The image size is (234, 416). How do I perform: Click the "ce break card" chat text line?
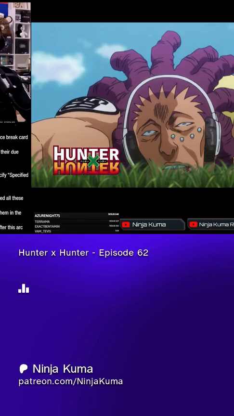[14, 137]
